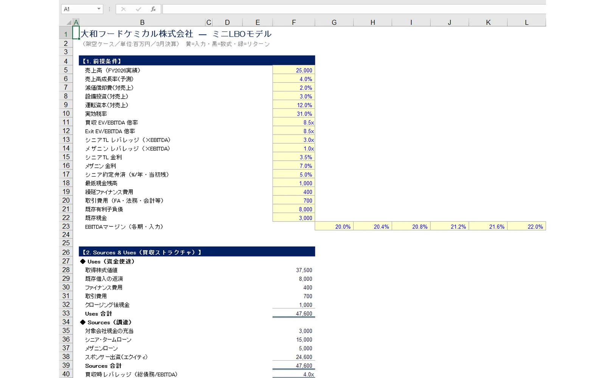Click the Insert Function fx icon
This screenshot has height=378, width=605.
153,9
